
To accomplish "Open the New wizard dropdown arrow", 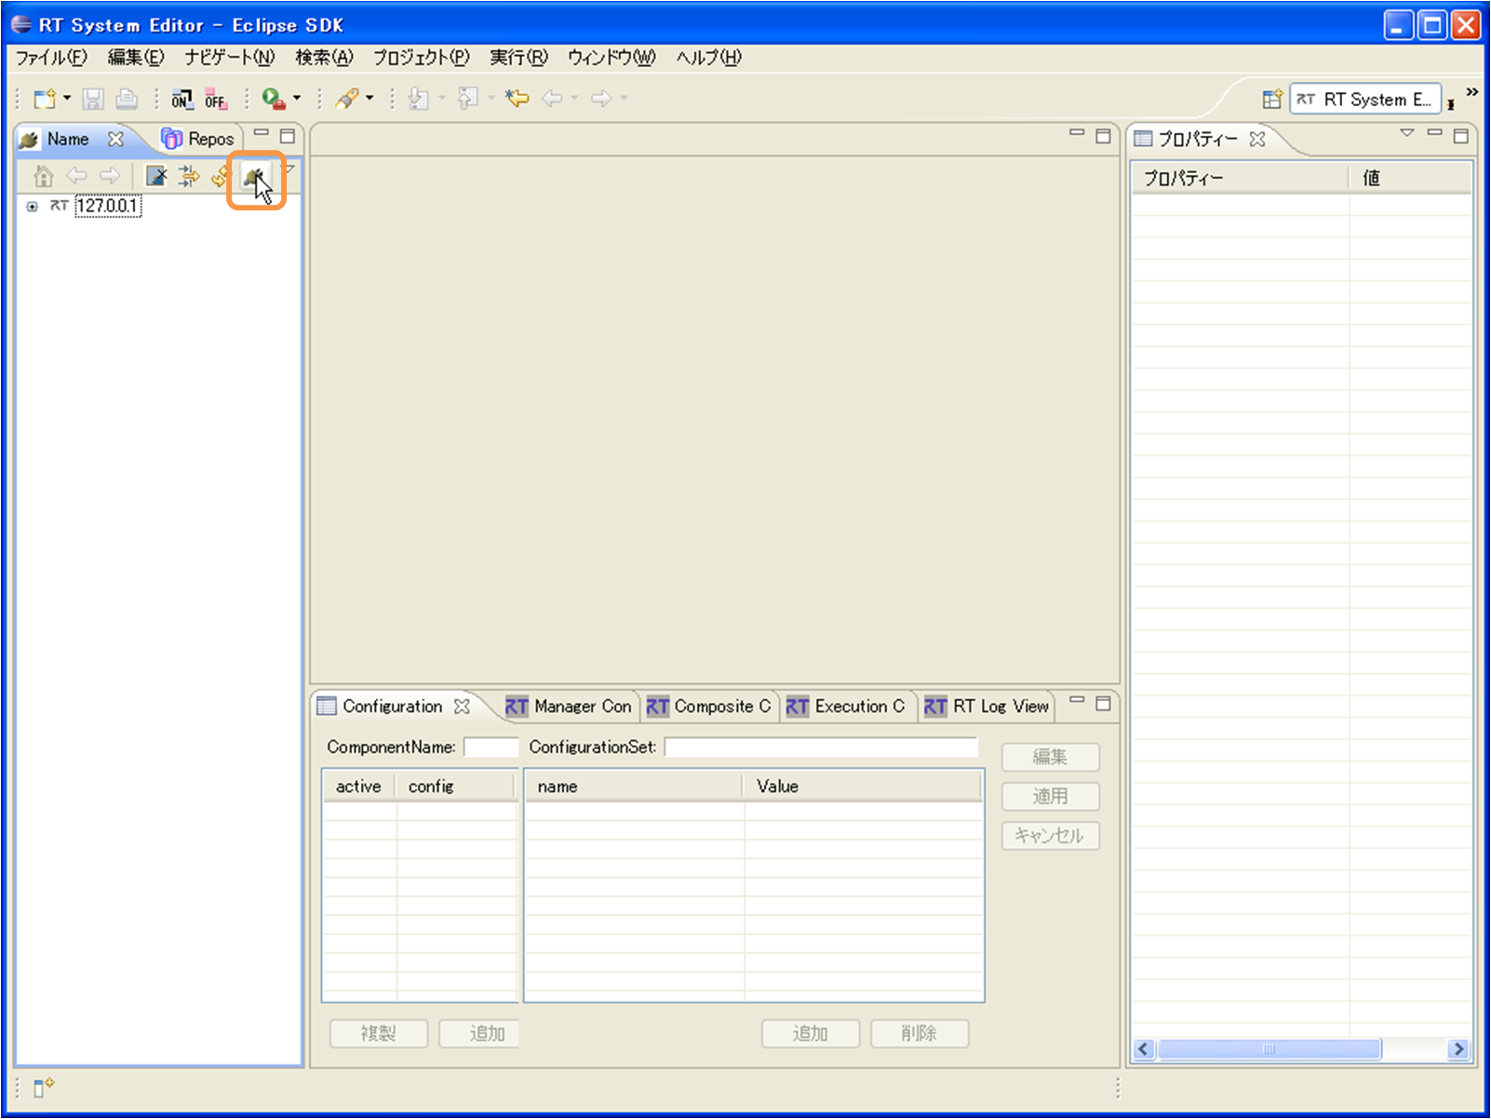I will (x=67, y=98).
